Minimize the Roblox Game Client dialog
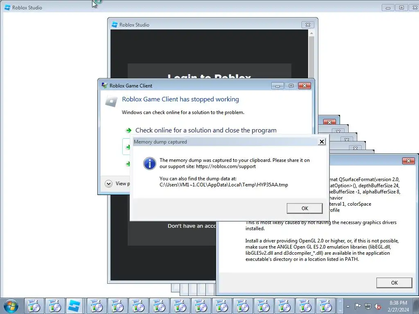 (x=277, y=86)
